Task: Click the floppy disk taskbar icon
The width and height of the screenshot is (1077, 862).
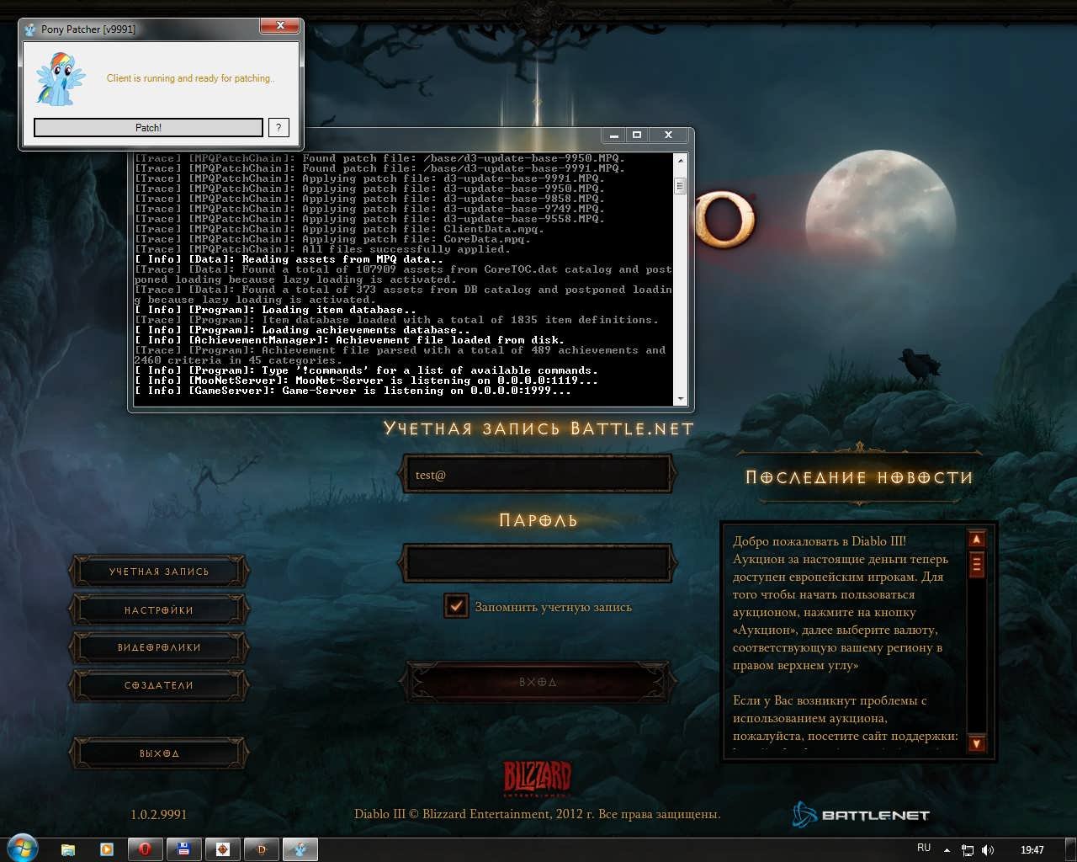Action: point(183,849)
